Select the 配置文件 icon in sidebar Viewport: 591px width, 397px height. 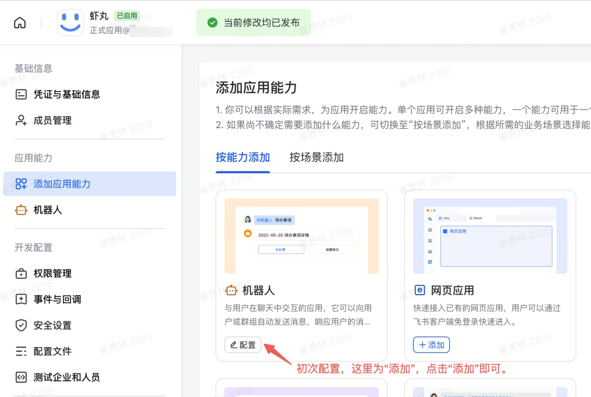20,351
